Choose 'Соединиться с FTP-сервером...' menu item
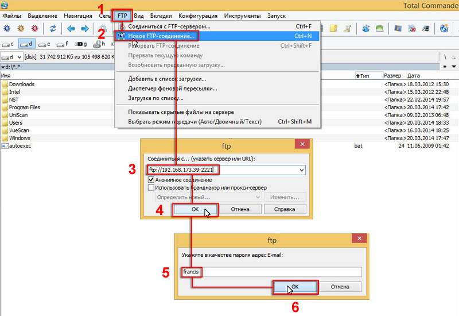Image resolution: width=459 pixels, height=316 pixels. [x=217, y=26]
